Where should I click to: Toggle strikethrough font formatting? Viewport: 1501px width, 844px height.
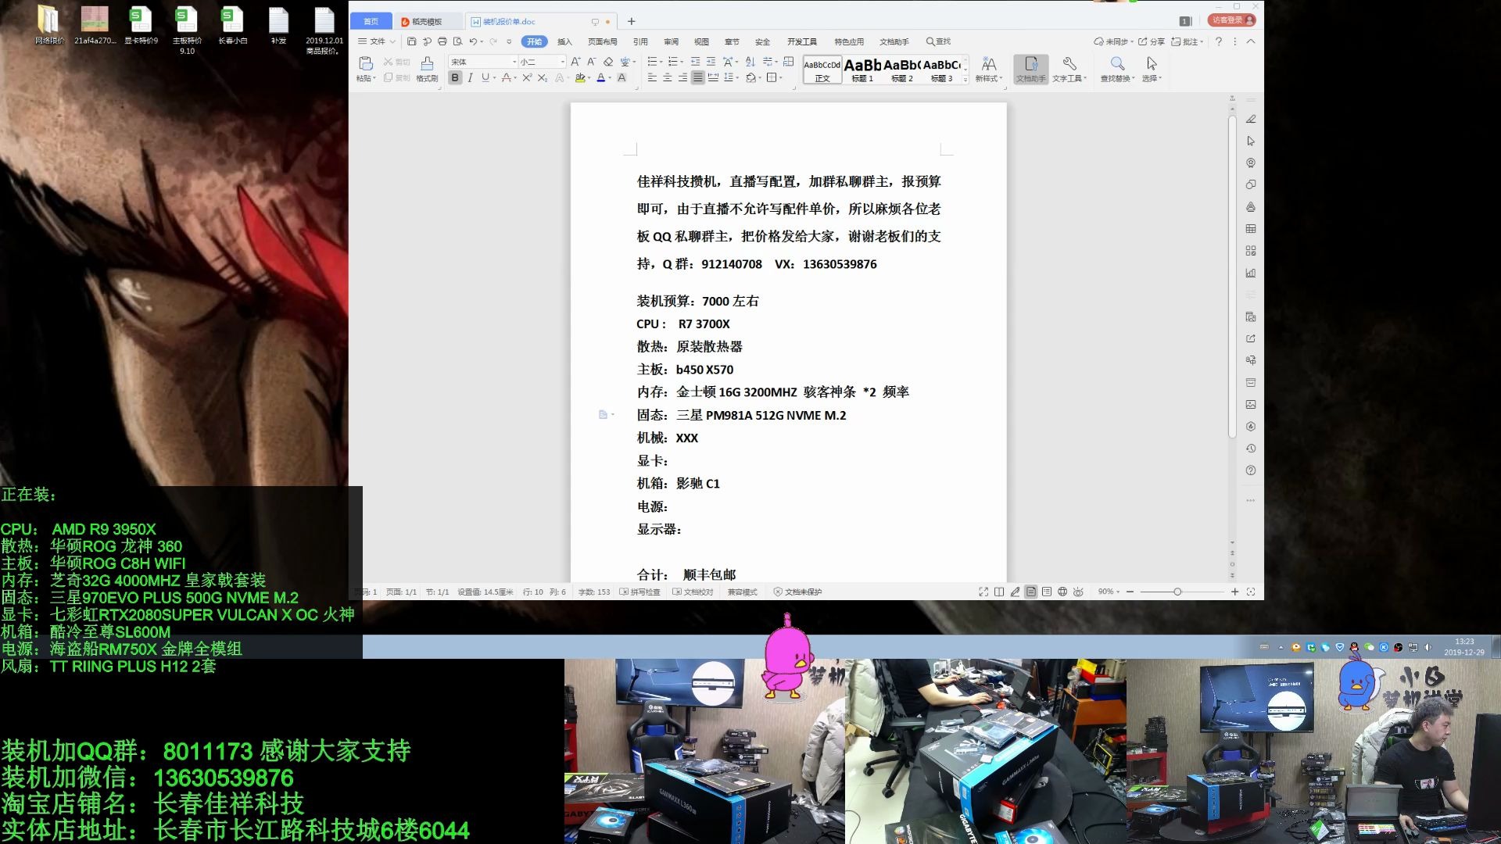506,77
